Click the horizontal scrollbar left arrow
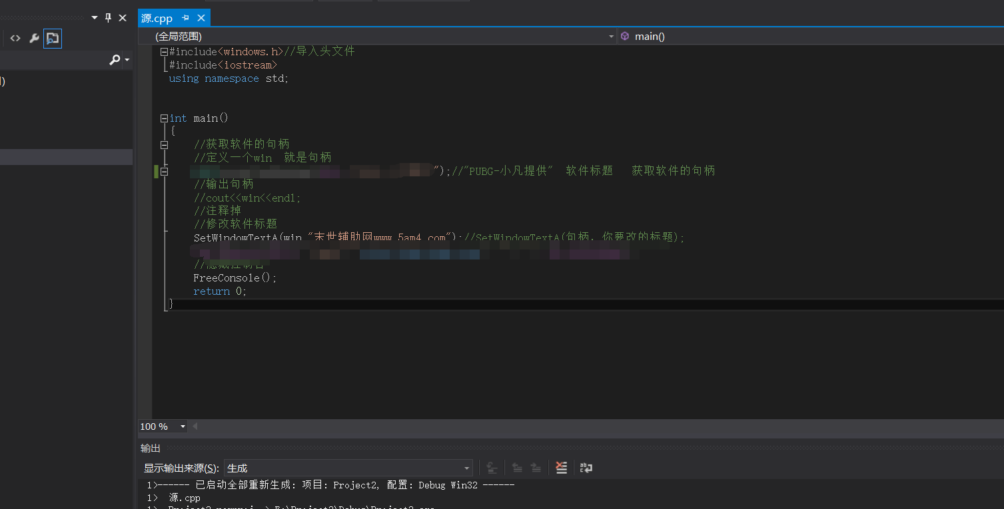Screen dimensions: 1004x509 pyautogui.click(x=195, y=426)
